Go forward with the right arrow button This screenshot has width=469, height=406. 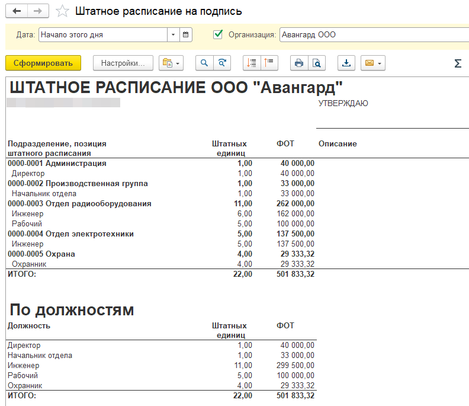tap(38, 11)
